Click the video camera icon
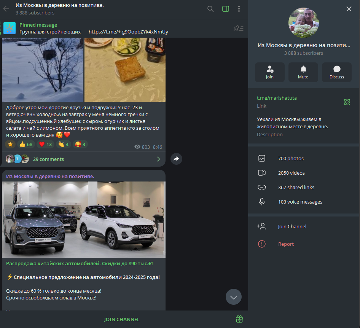This screenshot has width=360, height=328. click(262, 173)
